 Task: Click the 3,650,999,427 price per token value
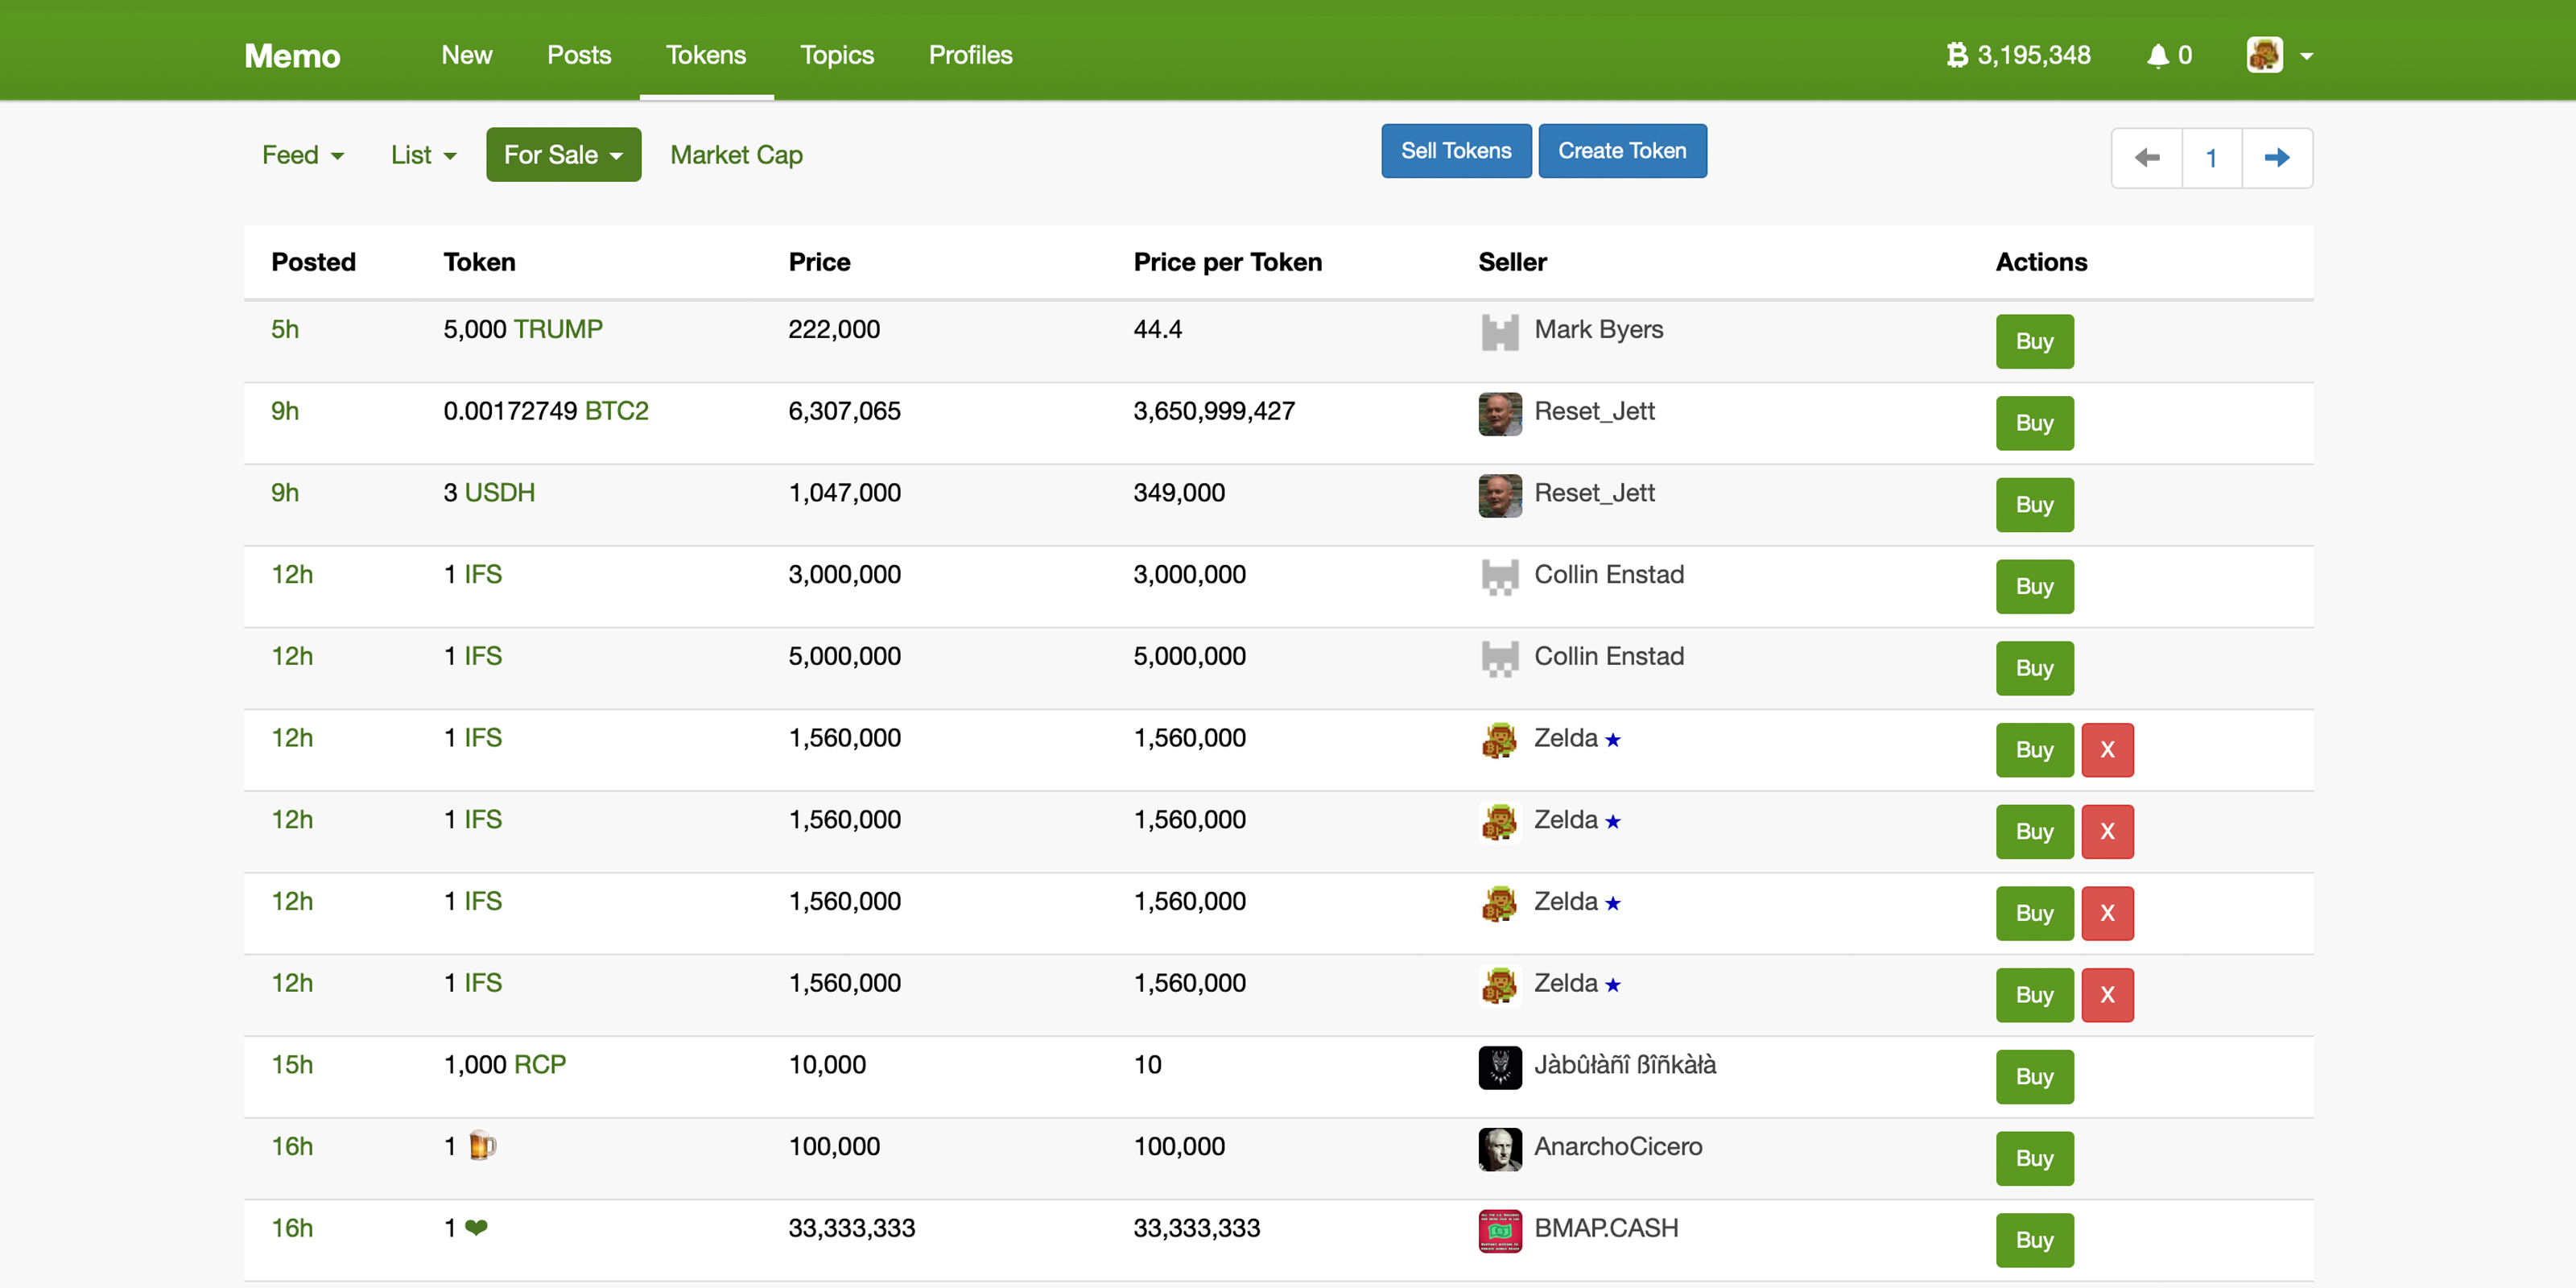[1213, 411]
